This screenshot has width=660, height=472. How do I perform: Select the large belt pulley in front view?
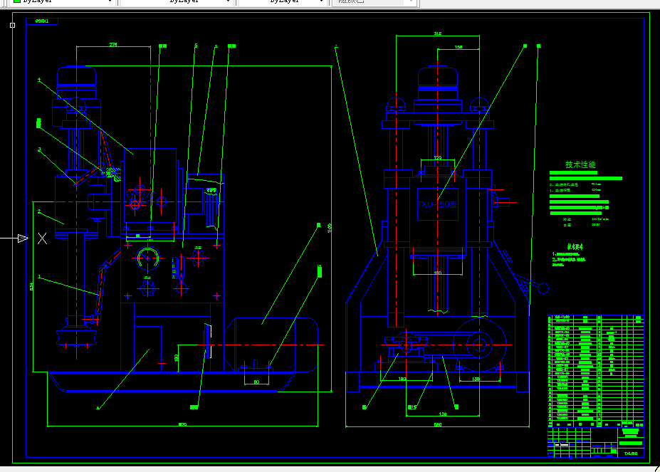coord(479,345)
